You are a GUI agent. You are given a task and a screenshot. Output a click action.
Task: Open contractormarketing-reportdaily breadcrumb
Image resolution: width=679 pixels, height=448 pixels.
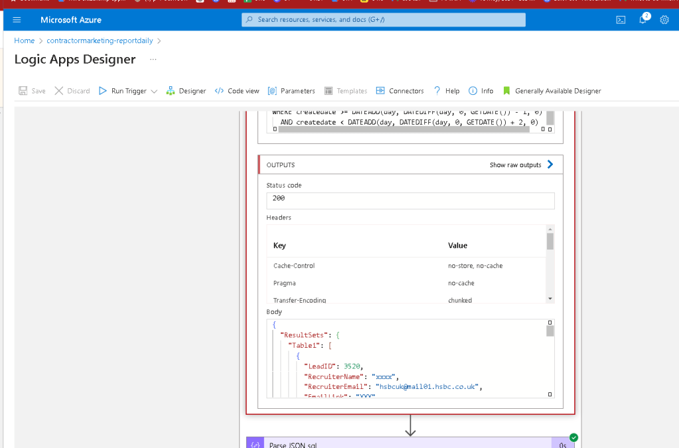[x=100, y=40]
